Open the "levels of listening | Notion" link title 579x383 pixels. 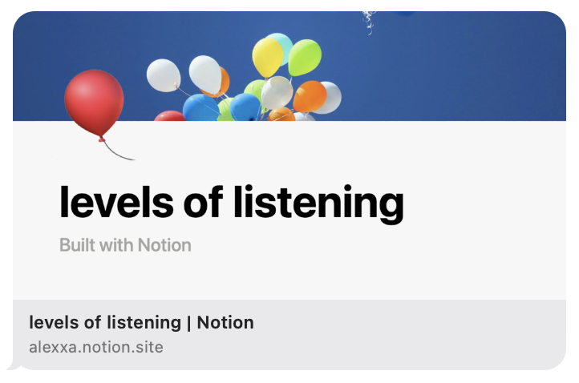[x=141, y=322]
